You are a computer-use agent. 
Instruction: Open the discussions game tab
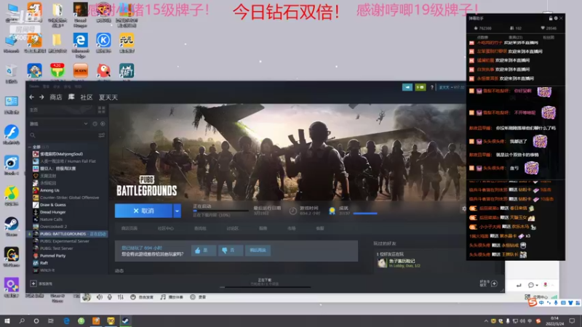tap(232, 228)
